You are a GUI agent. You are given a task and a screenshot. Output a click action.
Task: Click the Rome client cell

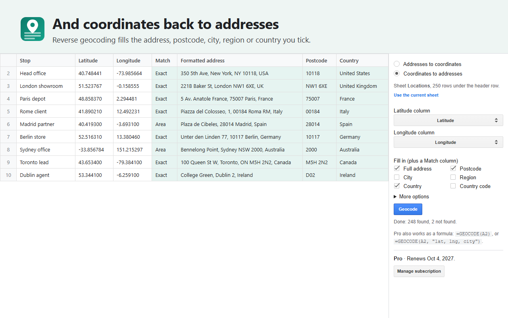pyautogui.click(x=46, y=111)
